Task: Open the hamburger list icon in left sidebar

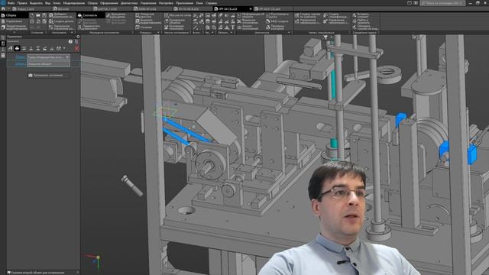Action: pos(3,56)
